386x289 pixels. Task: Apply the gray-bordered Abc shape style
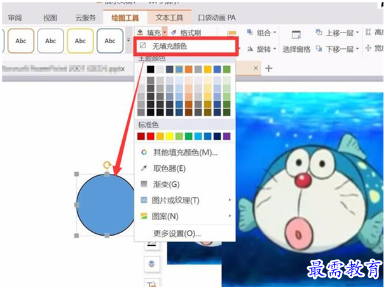pos(50,41)
